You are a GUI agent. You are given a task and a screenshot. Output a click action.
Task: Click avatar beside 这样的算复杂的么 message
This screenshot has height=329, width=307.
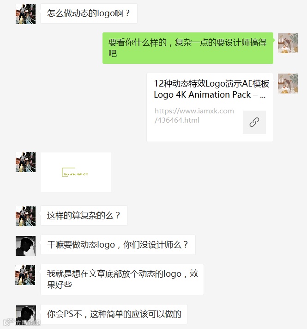25,216
